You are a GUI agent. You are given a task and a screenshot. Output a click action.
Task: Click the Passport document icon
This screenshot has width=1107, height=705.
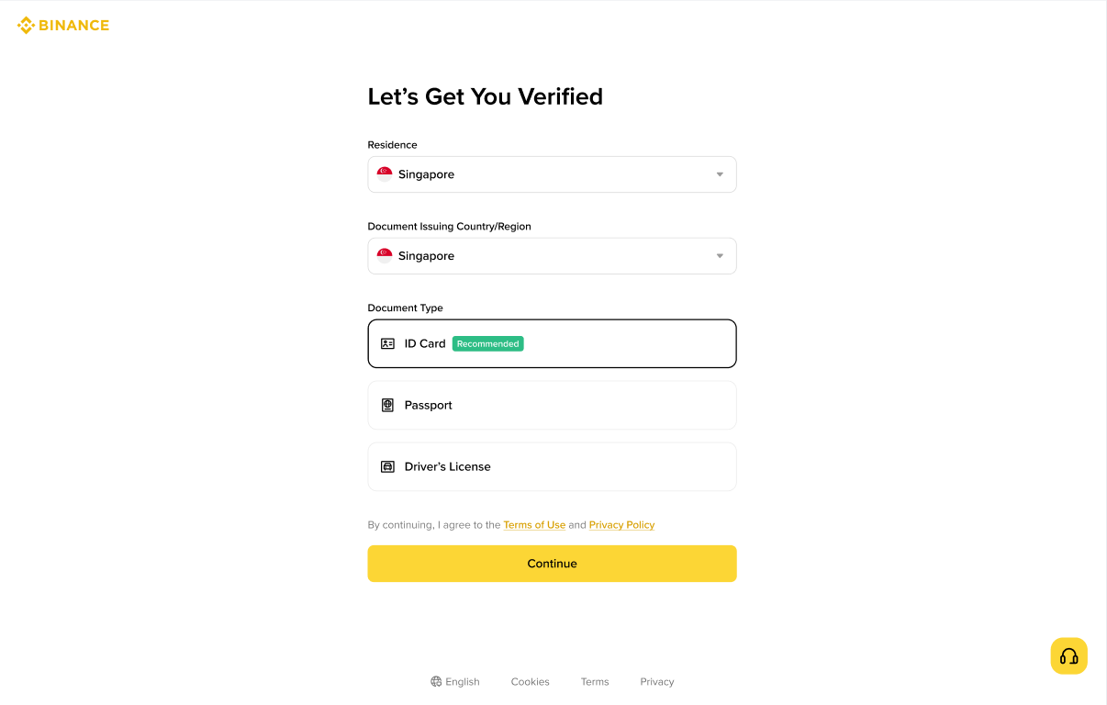pyautogui.click(x=387, y=405)
